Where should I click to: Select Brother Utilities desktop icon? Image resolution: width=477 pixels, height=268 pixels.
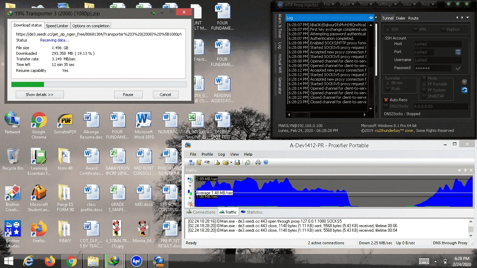13,234
